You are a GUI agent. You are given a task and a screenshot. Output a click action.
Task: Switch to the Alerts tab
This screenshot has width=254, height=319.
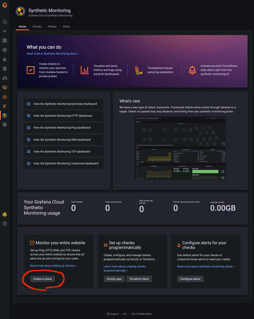(x=66, y=27)
